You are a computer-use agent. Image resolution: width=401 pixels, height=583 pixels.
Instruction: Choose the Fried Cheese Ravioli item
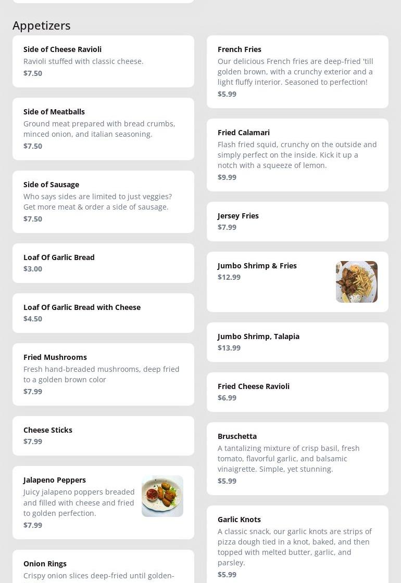click(x=297, y=392)
